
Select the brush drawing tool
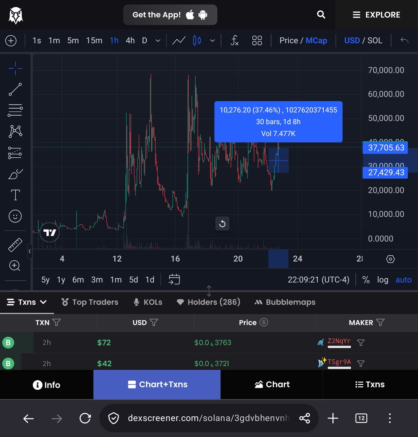(15, 174)
